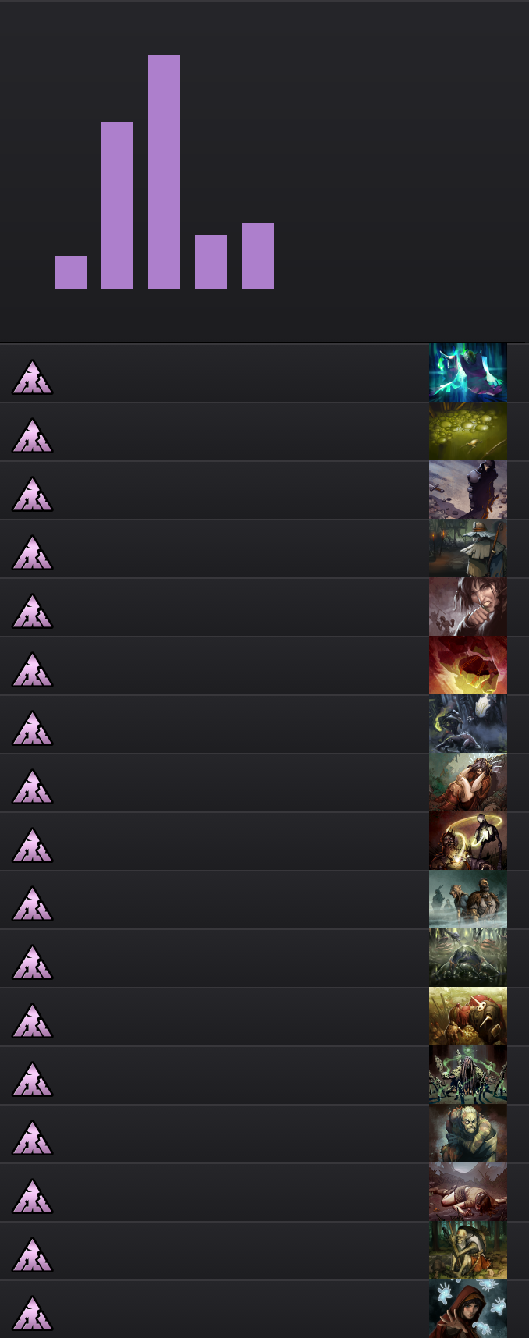Screen dimensions: 529x1338
Task: Click the Shadow faction icon beside red fist artwork
Action: (x=32, y=669)
